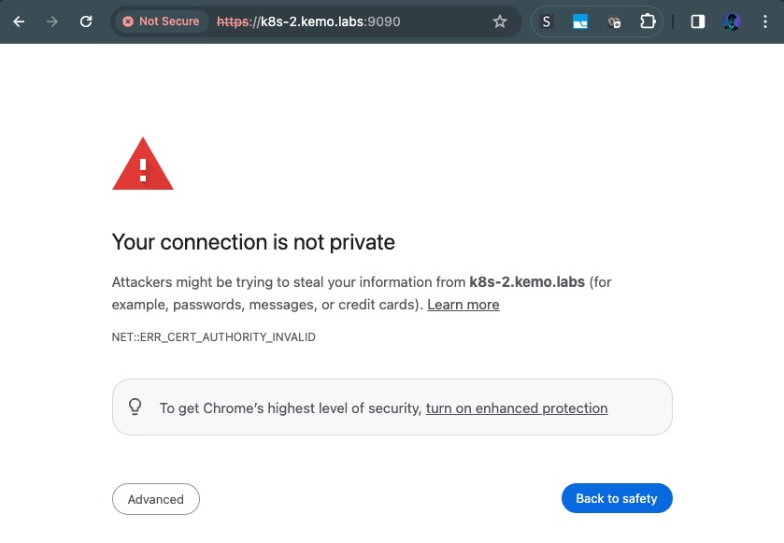Click turn on enhanced protection link
784x543 pixels.
pos(517,408)
